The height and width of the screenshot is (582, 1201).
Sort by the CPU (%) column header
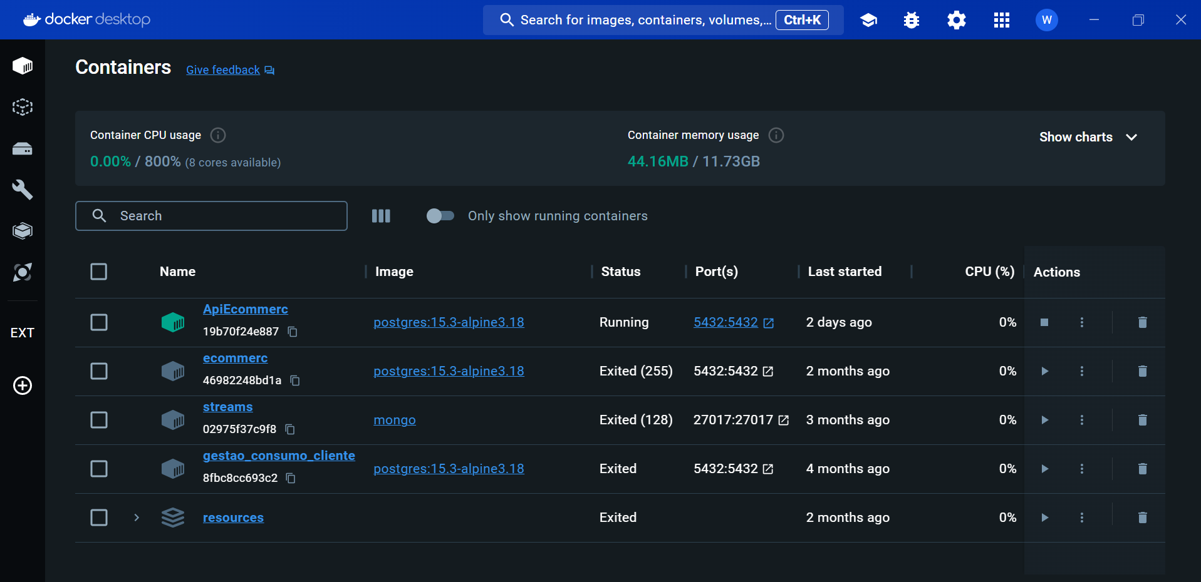pyautogui.click(x=989, y=272)
